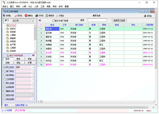Select the 人事部 folder icon

tap(8, 35)
